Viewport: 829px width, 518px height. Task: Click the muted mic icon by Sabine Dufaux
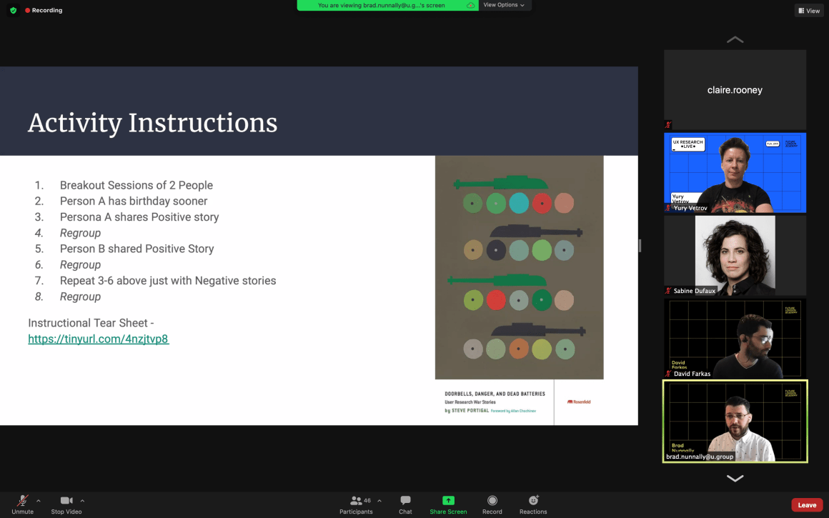[x=668, y=291]
